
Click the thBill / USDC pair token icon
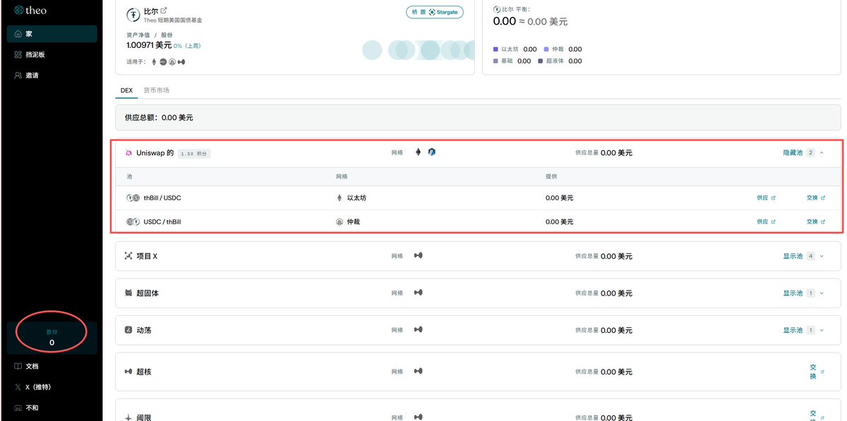click(133, 198)
